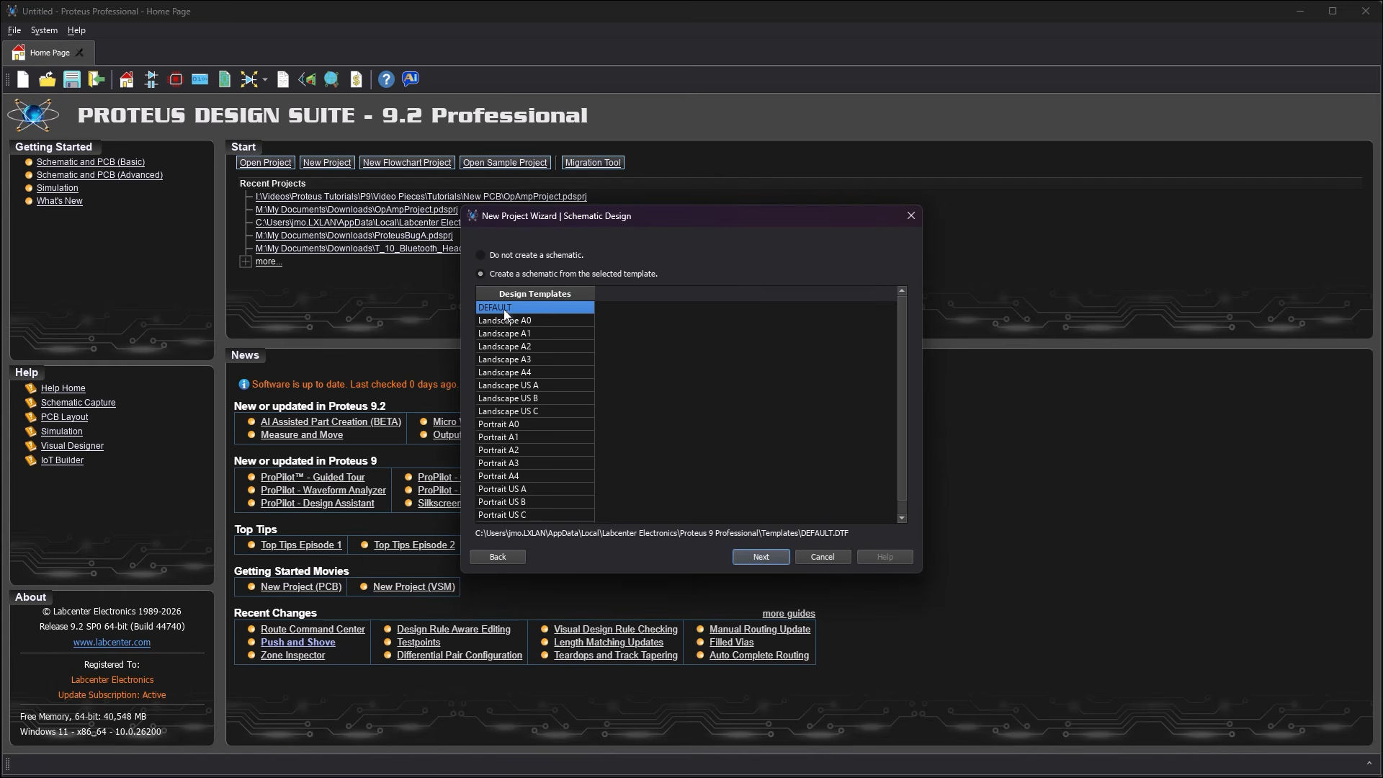Select 'Do not create a schematic' option
Viewport: 1383px width, 778px height.
tap(480, 255)
